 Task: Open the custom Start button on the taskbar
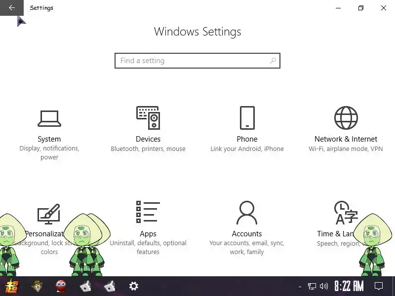coord(11,286)
